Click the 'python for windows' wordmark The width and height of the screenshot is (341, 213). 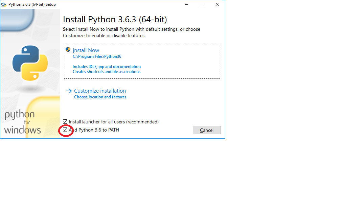22,122
